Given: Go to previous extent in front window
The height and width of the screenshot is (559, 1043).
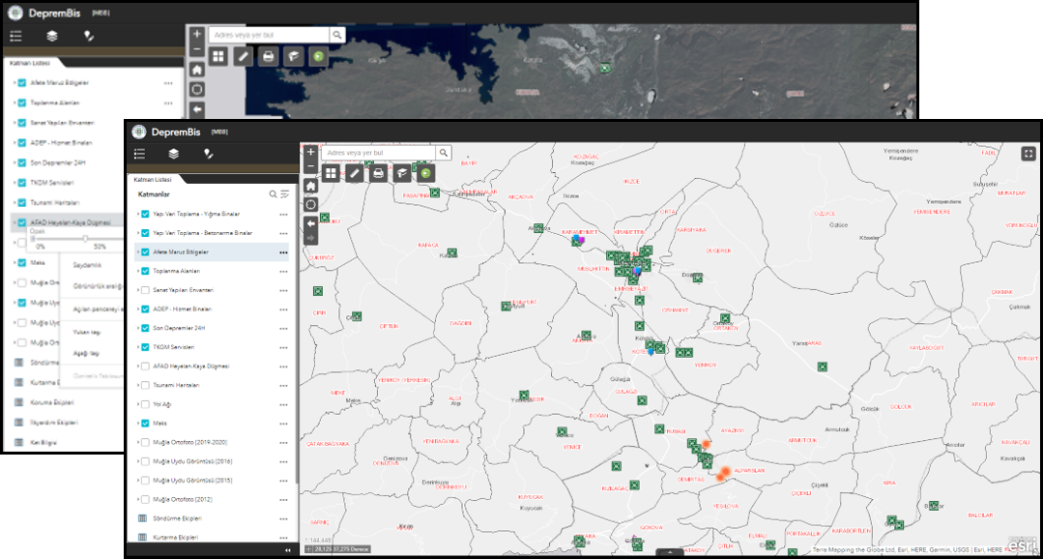Looking at the screenshot, I should click(x=310, y=223).
